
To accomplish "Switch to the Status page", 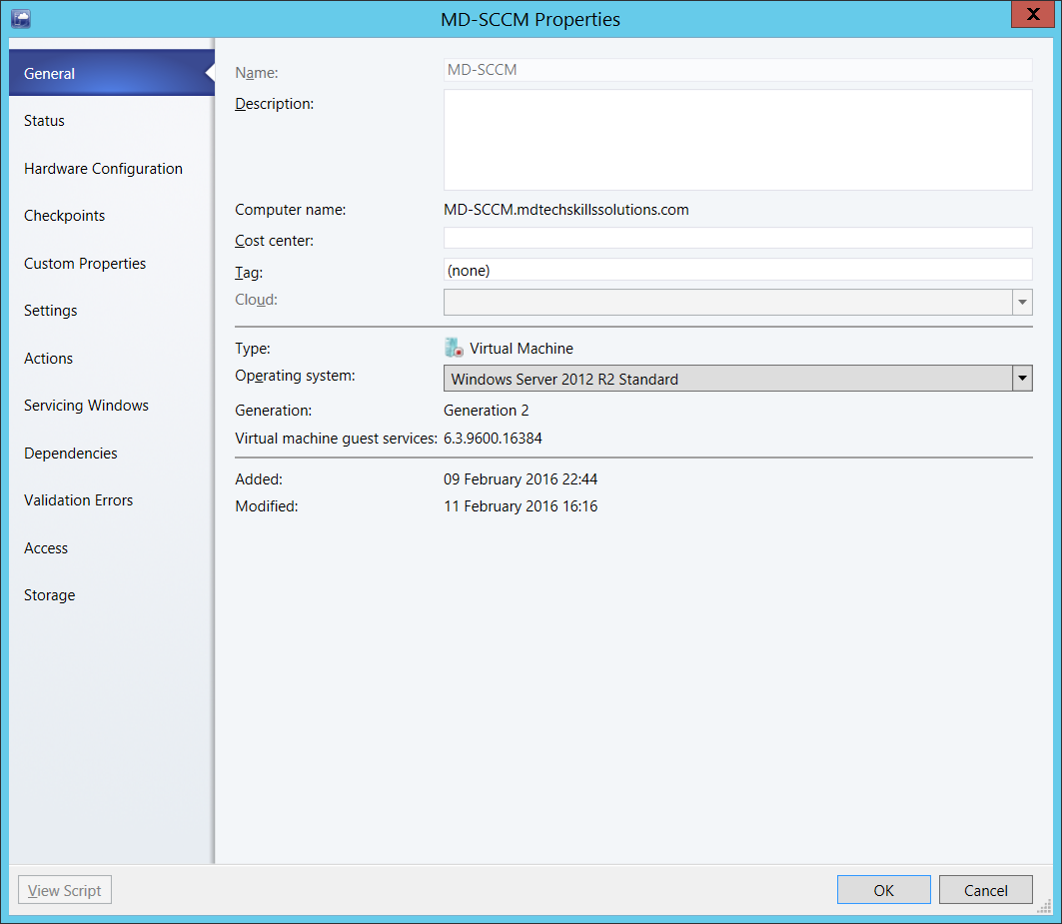I will 43,120.
